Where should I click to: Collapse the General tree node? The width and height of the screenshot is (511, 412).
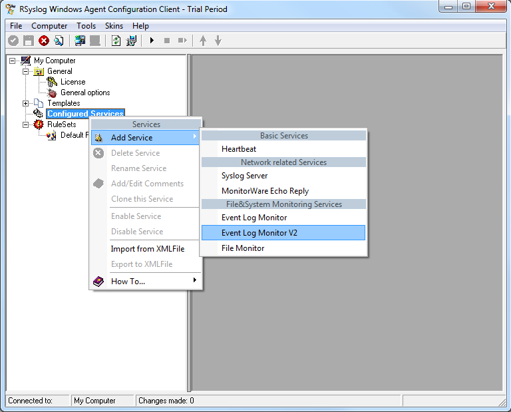25,71
